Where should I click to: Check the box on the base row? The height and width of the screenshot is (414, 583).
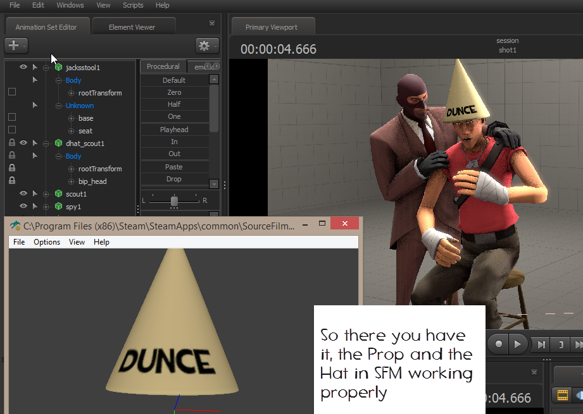(12, 117)
